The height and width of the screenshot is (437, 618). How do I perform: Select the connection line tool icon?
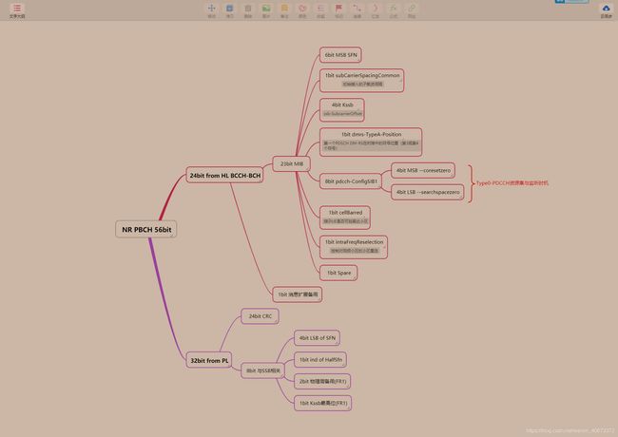click(357, 8)
